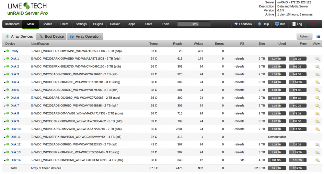Expand the Disk 8 arrow
Image resolution: width=324 pixels, height=174 pixels.
point(5,114)
